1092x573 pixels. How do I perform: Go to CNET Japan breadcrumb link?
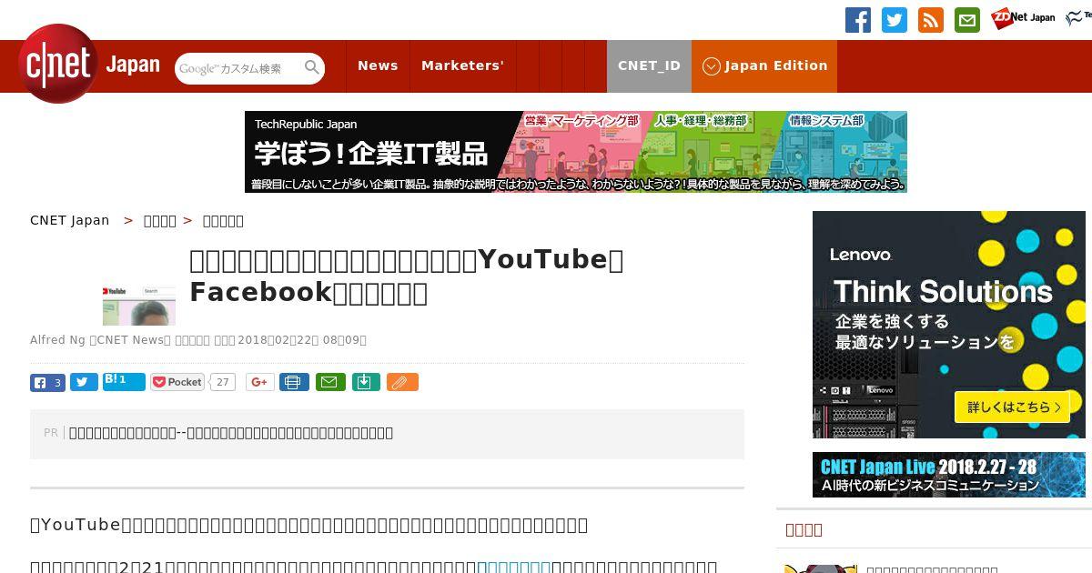[70, 220]
